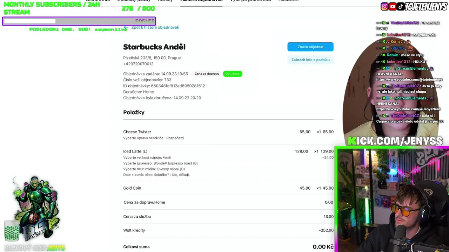
Task: Select order ID 650348fcf812ed6960281612
Action: coord(178,86)
